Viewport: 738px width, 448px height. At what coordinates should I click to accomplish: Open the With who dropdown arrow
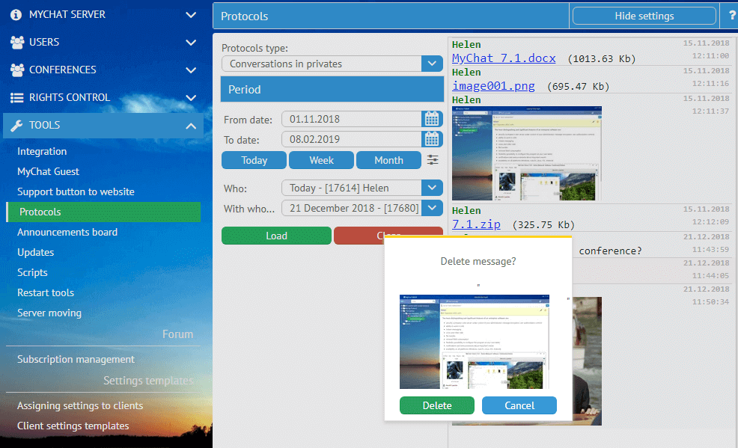tap(432, 208)
